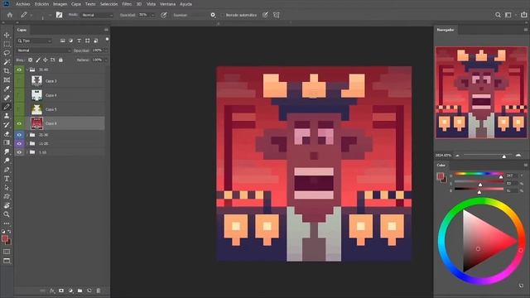Screen dimensions: 530x298
Task: Open the Archivo menu
Action: pyautogui.click(x=23, y=4)
